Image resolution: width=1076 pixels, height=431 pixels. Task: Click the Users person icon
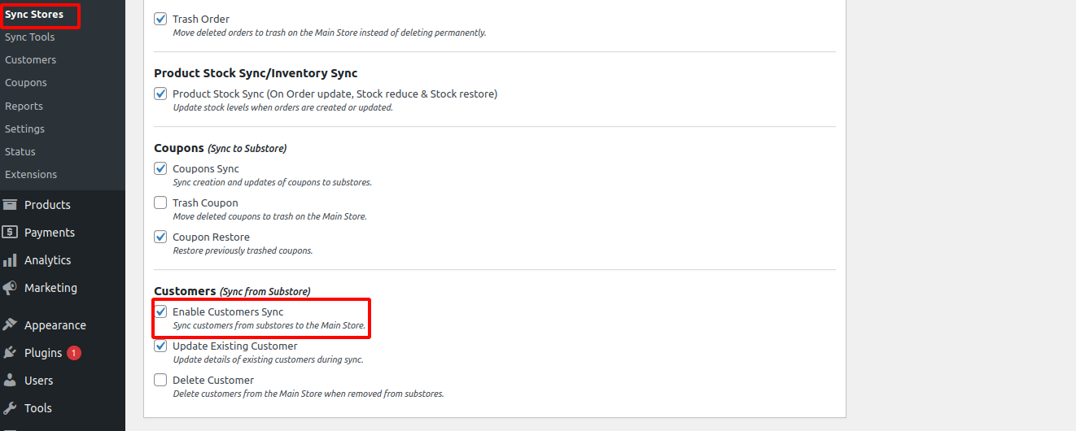coord(10,381)
